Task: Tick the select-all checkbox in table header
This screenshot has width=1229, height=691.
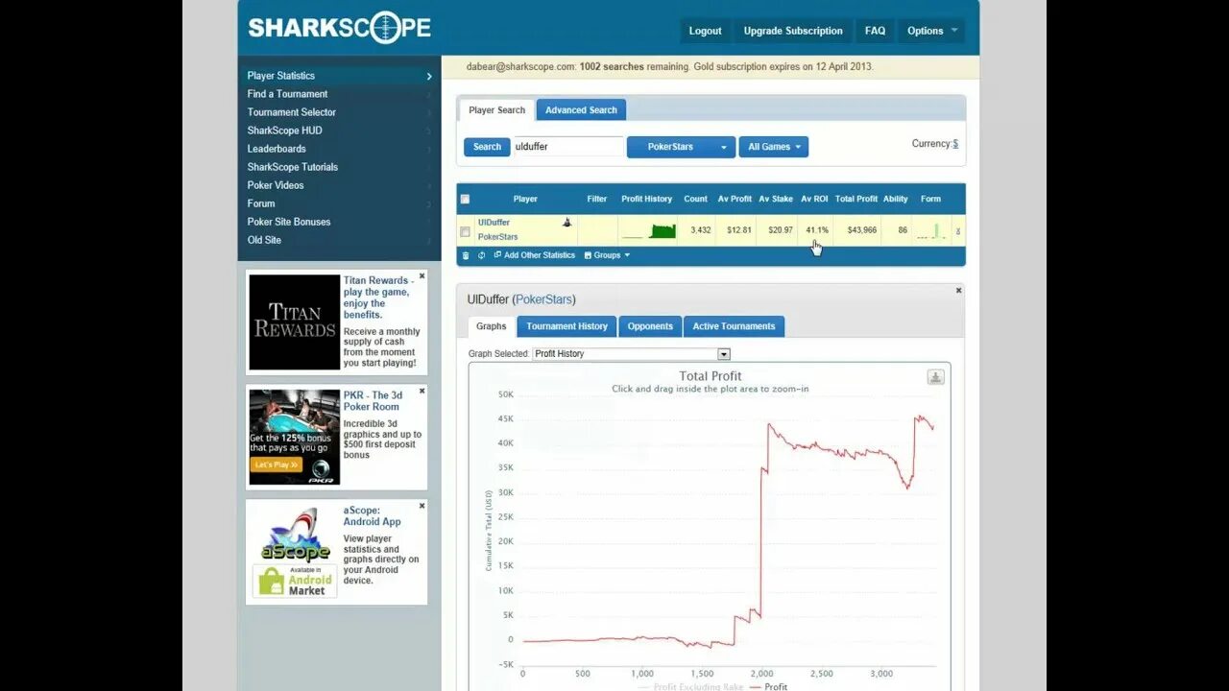Action: [x=466, y=200]
